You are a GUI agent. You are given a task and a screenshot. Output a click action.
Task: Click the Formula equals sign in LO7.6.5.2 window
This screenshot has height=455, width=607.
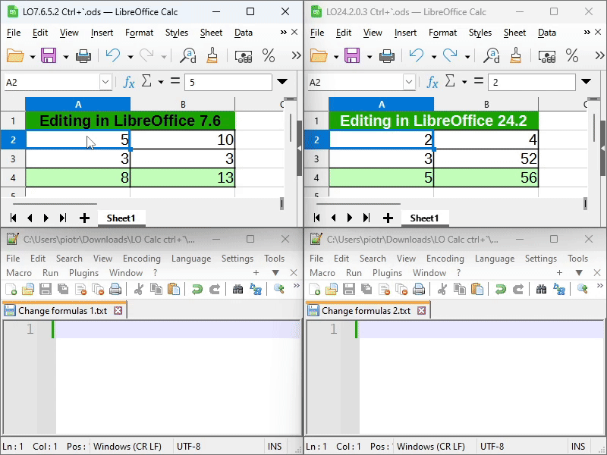[175, 81]
